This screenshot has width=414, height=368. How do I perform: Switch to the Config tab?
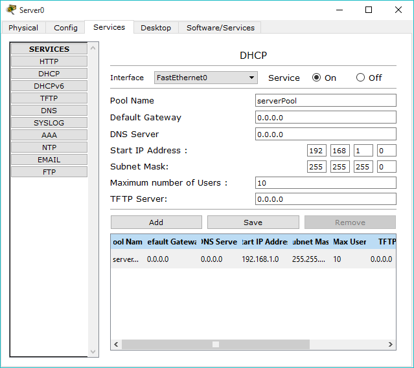[x=65, y=28]
